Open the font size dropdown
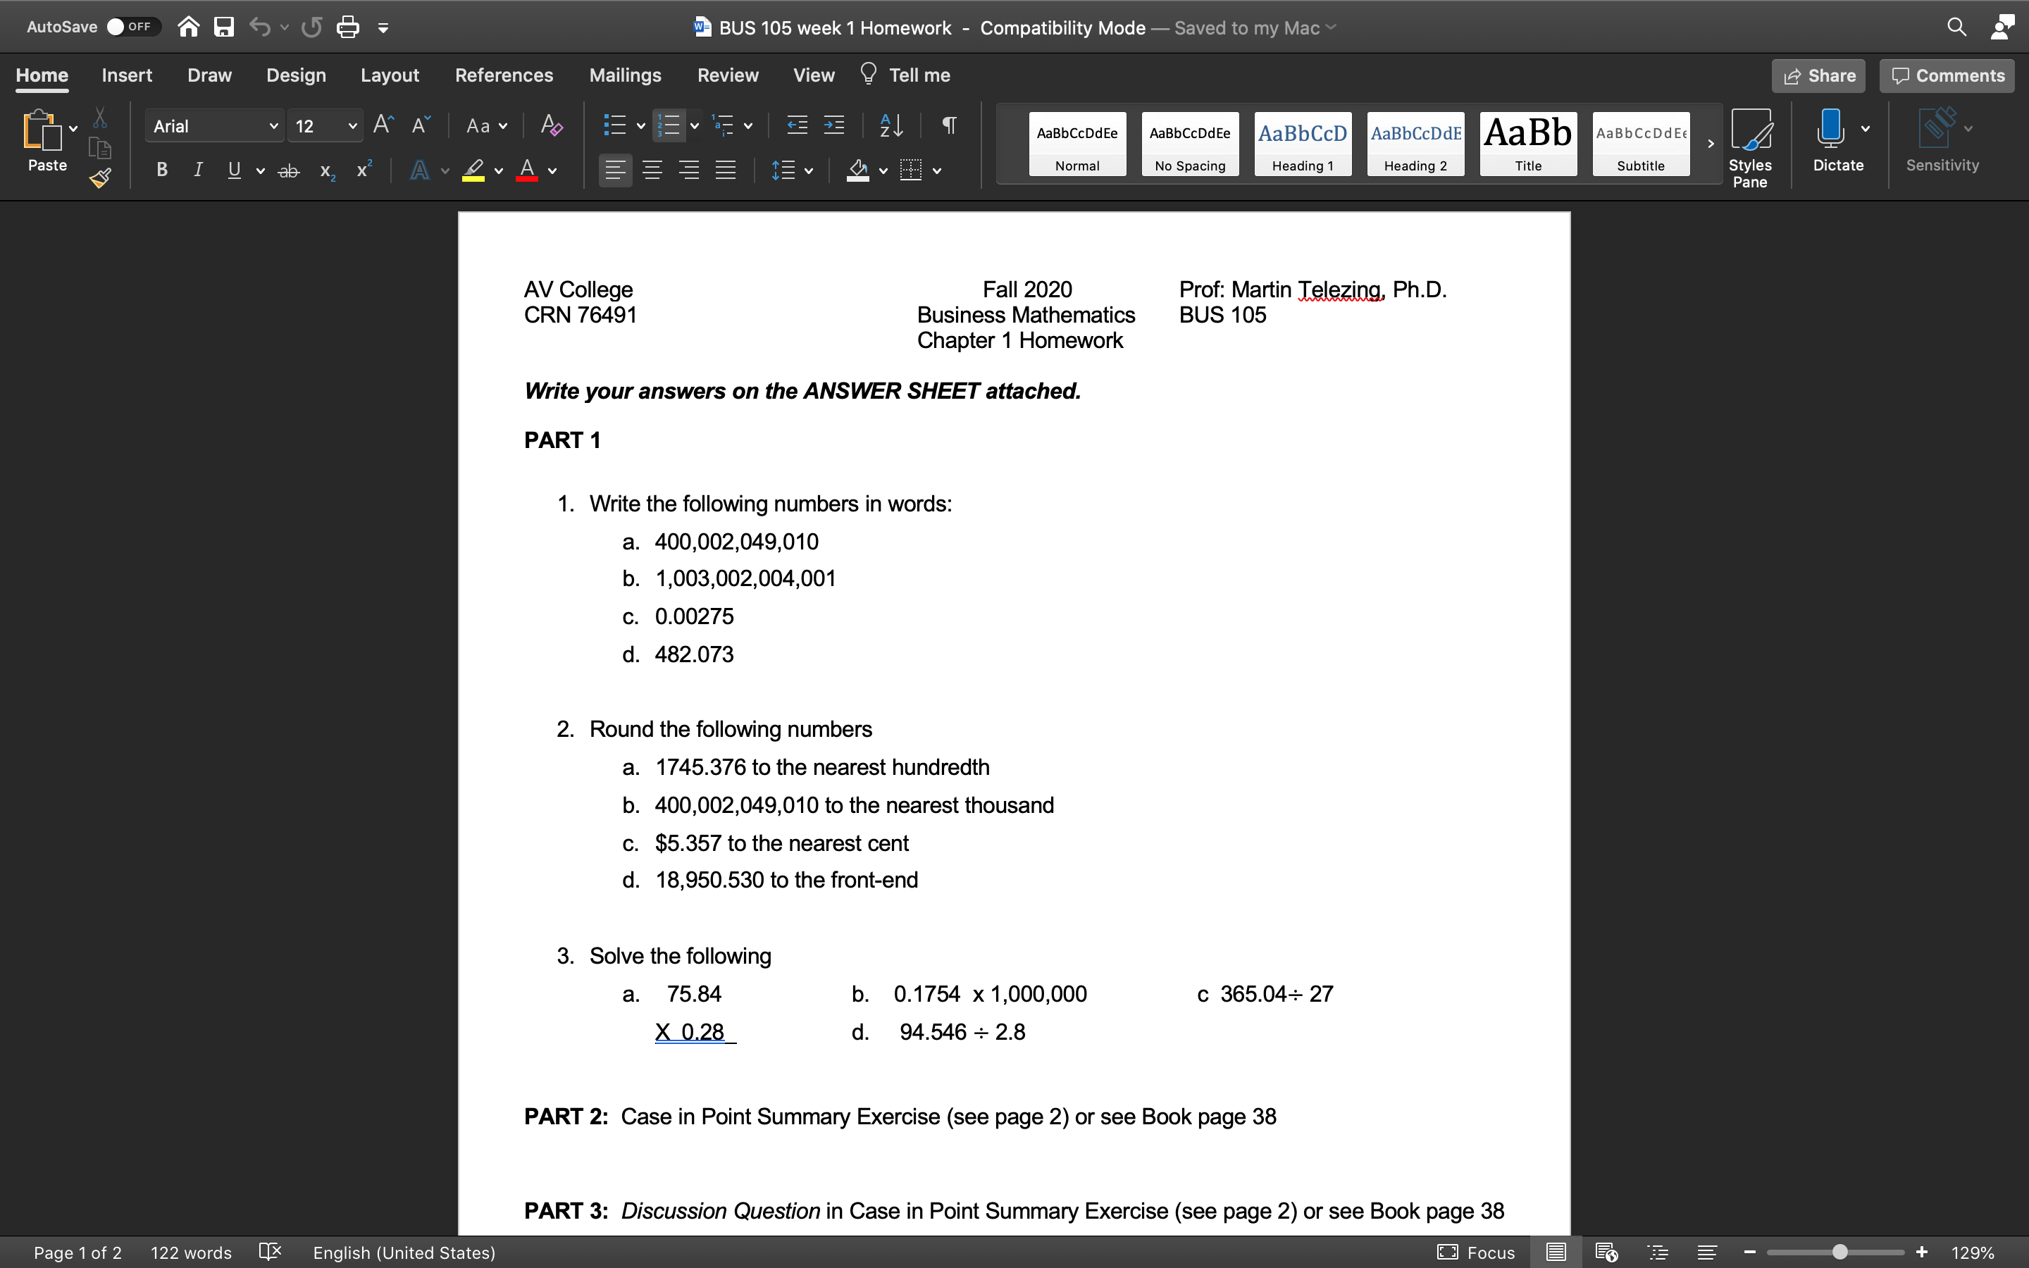2029x1268 pixels. pos(352,125)
